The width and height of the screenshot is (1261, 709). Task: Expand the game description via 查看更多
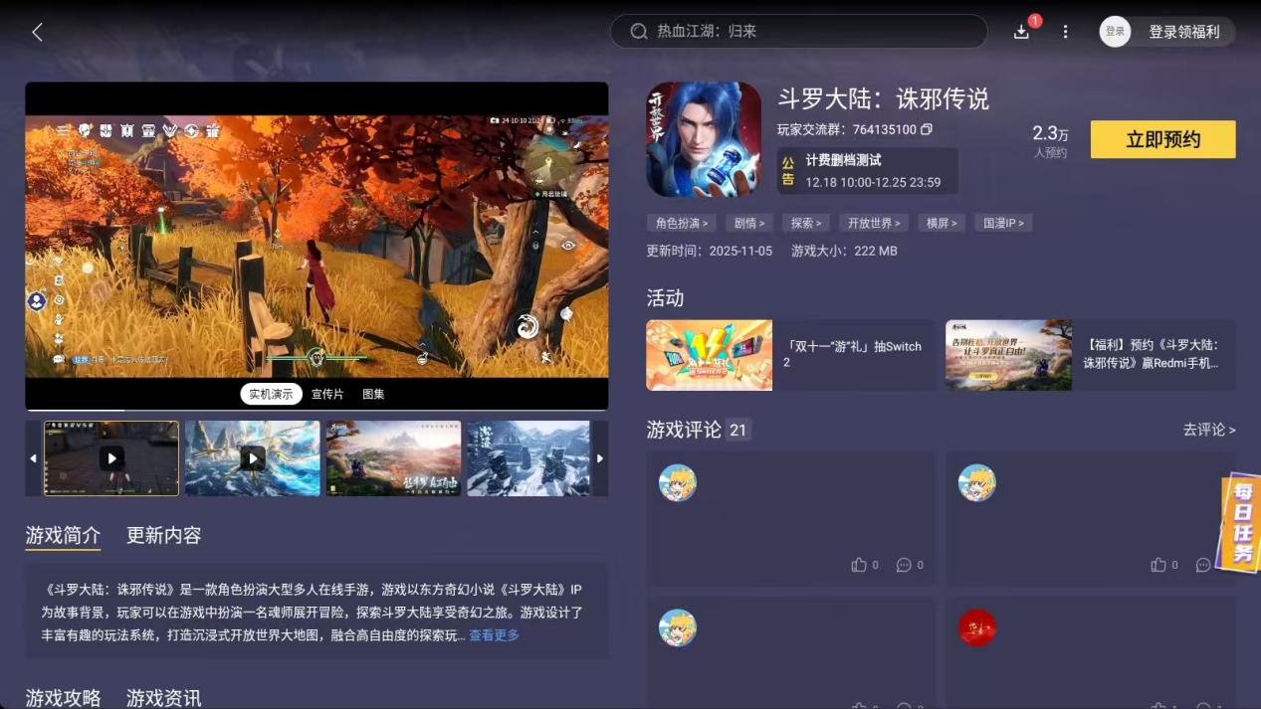click(492, 634)
